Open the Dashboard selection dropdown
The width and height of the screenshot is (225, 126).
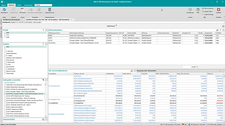224,22
